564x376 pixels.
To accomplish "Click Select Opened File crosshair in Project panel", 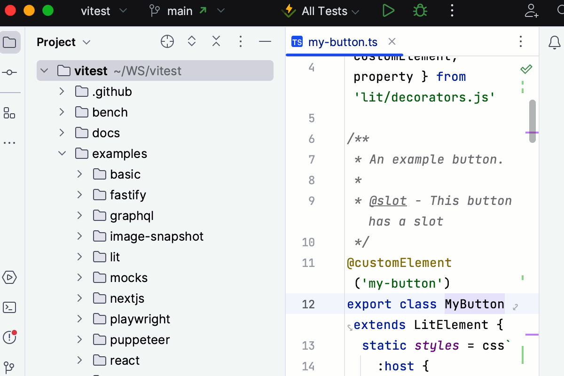I will 167,41.
